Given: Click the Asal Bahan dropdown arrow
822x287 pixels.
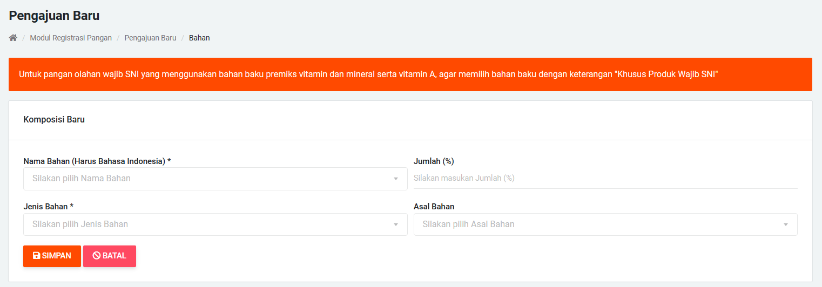Looking at the screenshot, I should 786,224.
